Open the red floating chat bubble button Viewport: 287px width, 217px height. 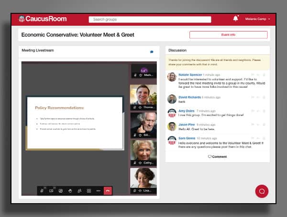(x=262, y=191)
